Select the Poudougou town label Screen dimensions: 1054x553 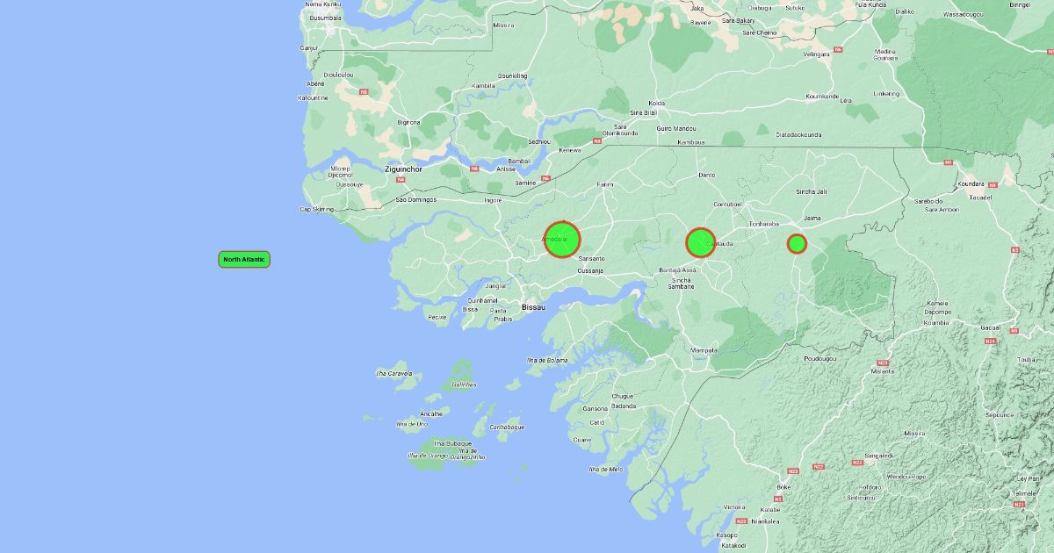click(820, 358)
